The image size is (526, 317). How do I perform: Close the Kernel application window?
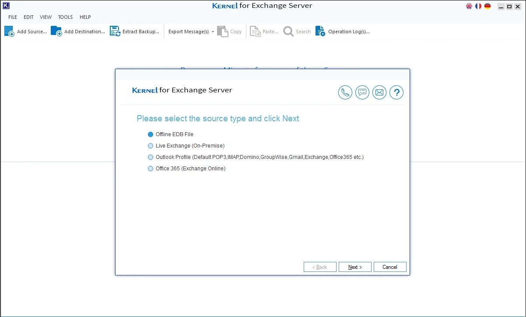pos(518,6)
